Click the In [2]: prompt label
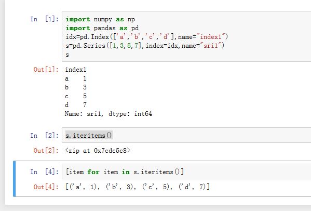The height and width of the screenshot is (211, 311). coord(45,135)
